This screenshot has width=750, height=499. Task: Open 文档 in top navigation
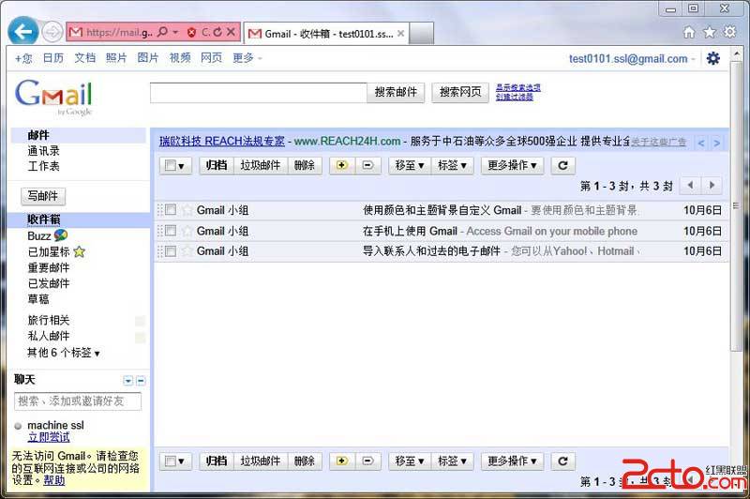point(84,58)
